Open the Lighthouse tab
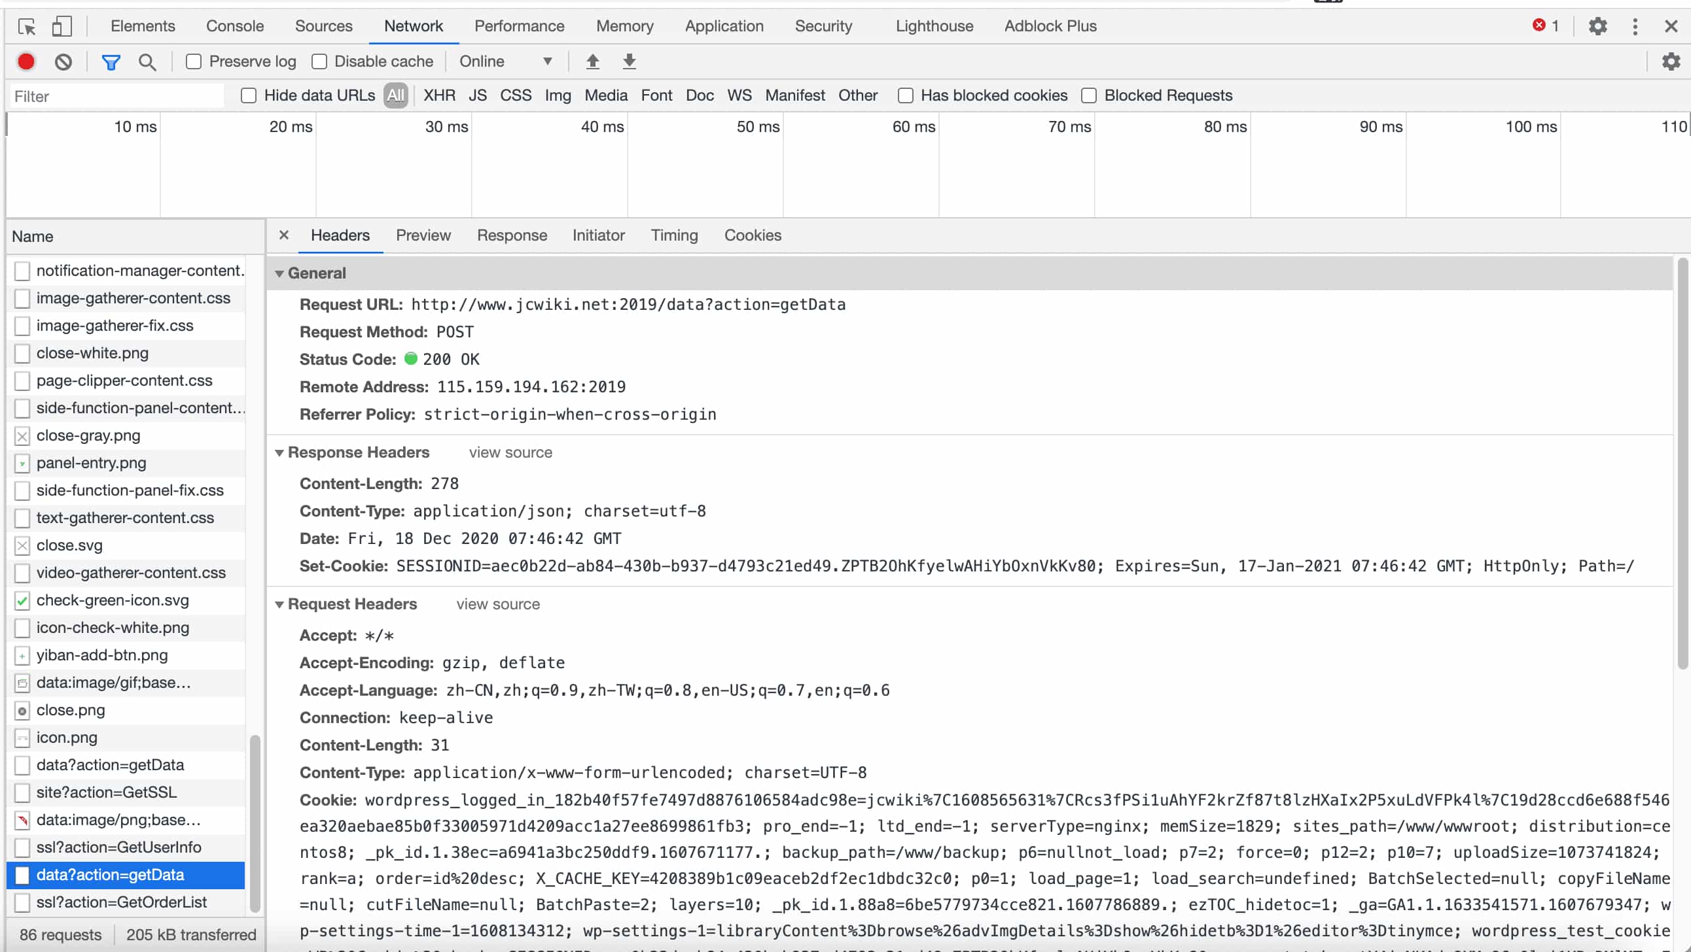1691x952 pixels. (934, 26)
